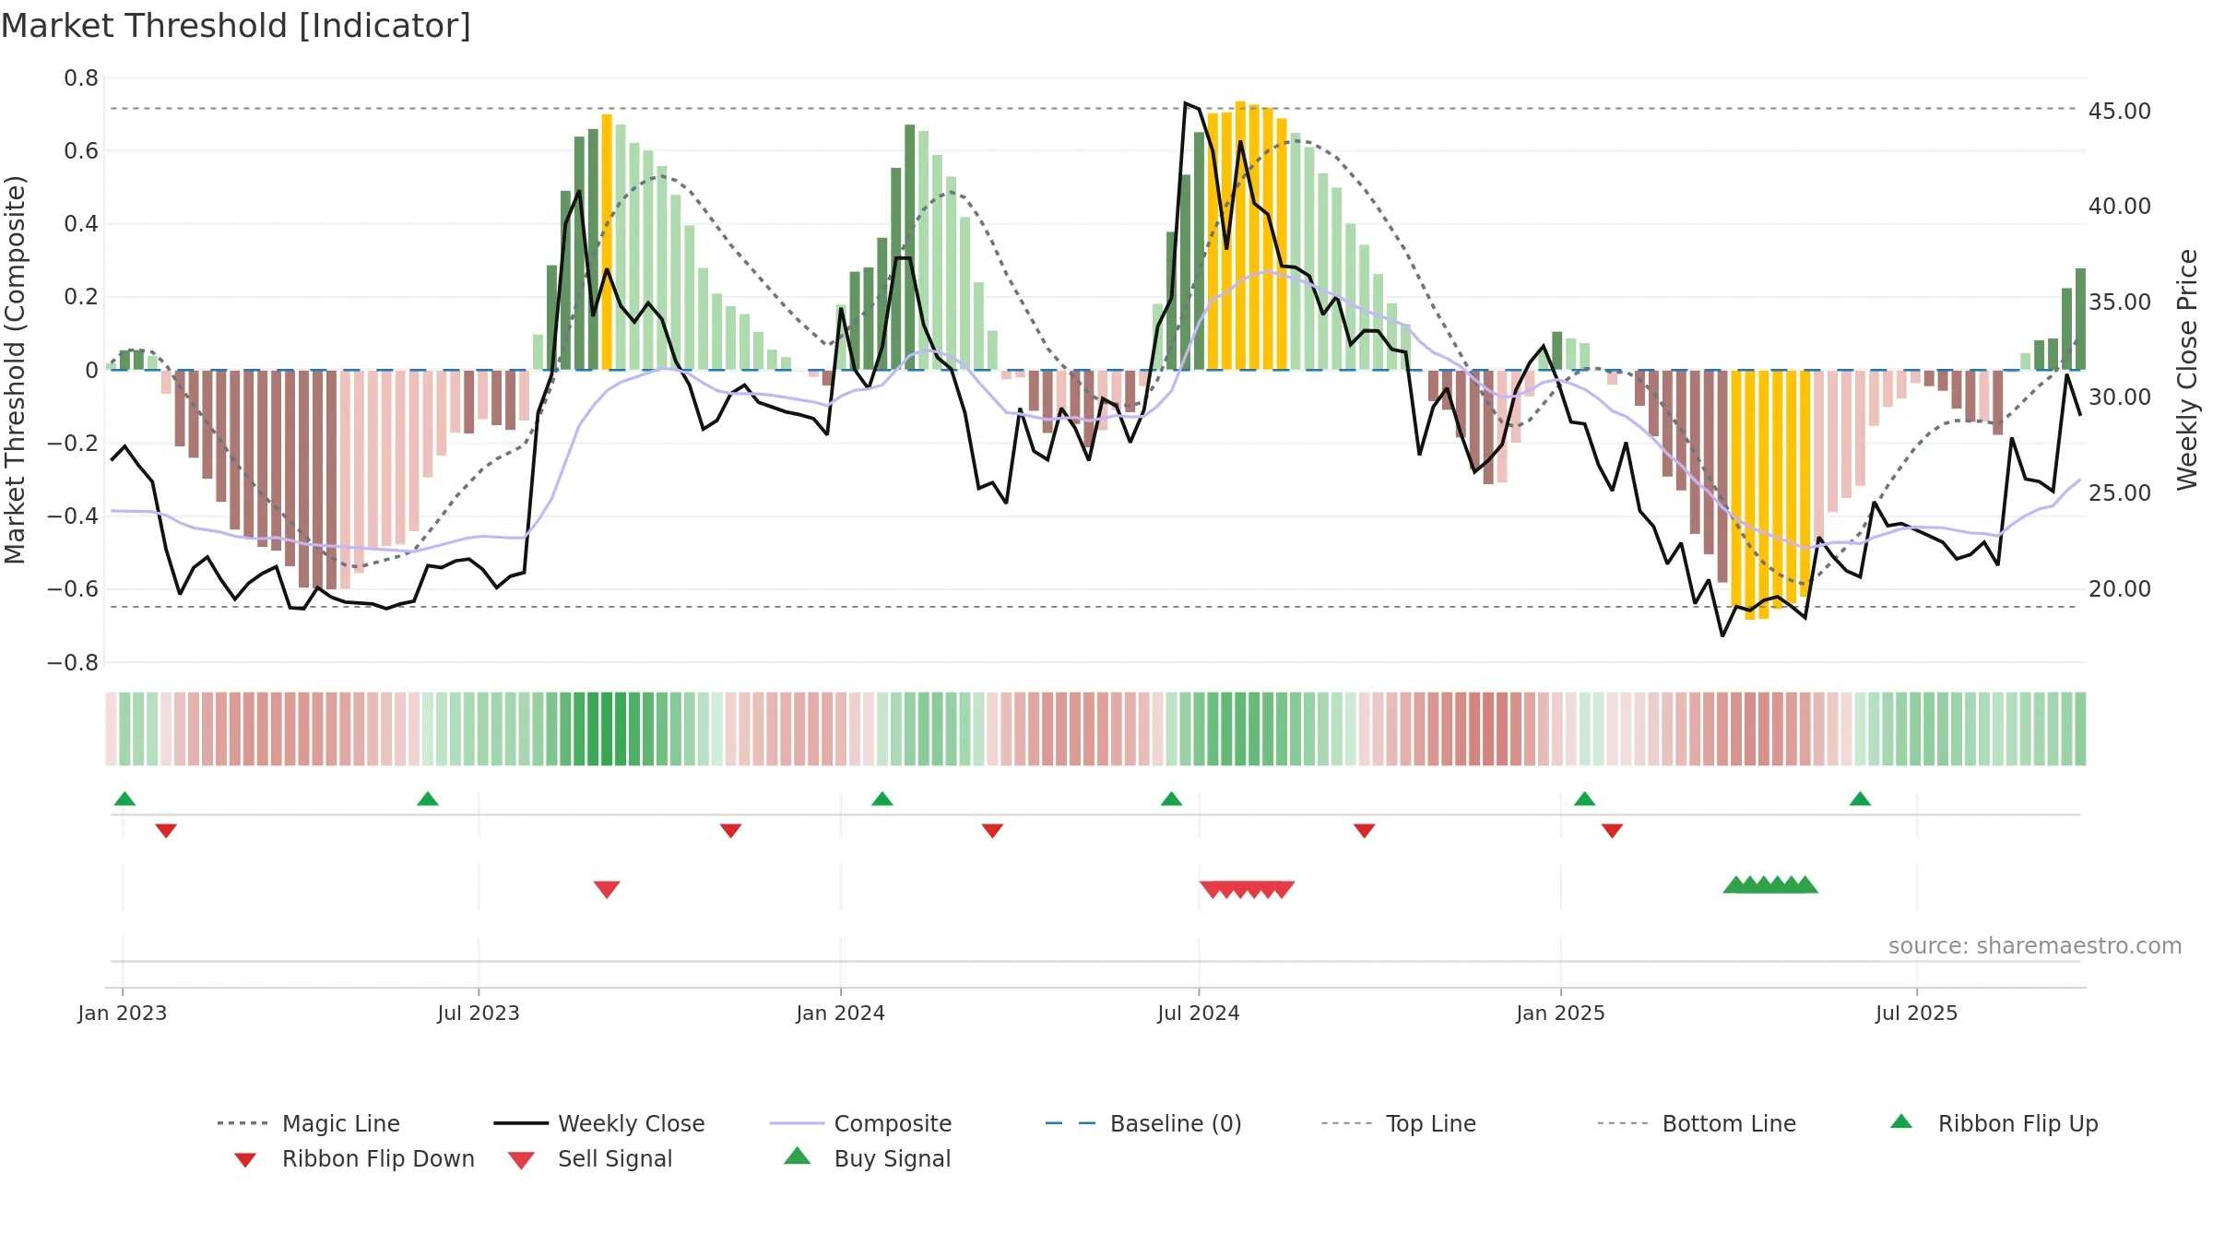Click the Market Threshold (Composite) axis title

point(15,370)
